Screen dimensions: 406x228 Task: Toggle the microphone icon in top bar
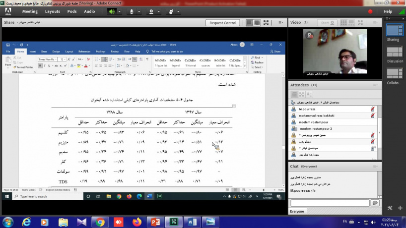coord(132,11)
